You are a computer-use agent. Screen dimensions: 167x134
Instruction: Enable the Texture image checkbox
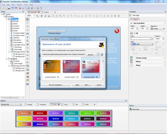(134, 58)
